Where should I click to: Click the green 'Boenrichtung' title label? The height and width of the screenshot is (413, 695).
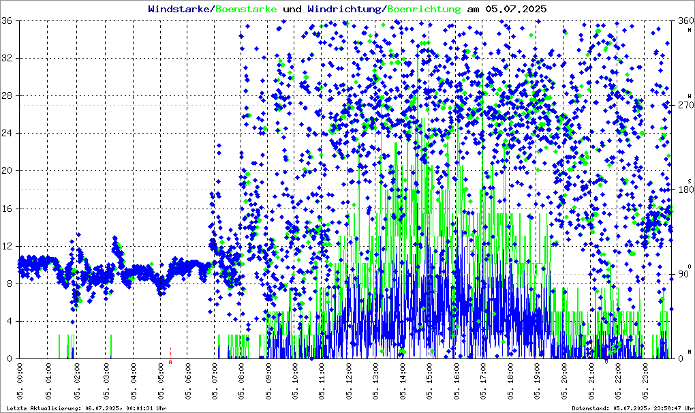424,10
